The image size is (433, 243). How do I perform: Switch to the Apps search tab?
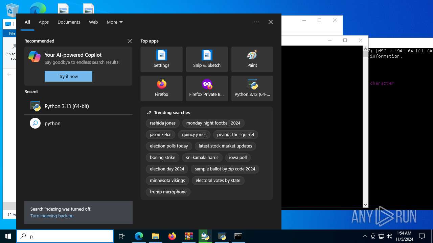44,22
